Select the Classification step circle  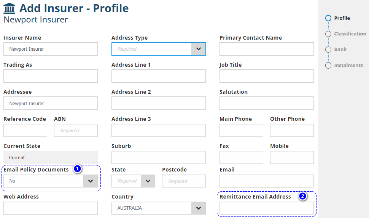pos(328,34)
